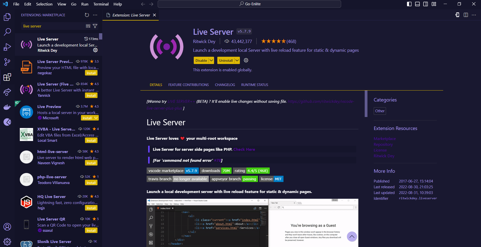Go forward in navigation history
Image resolution: width=481 pixels, height=247 pixels.
151,4
